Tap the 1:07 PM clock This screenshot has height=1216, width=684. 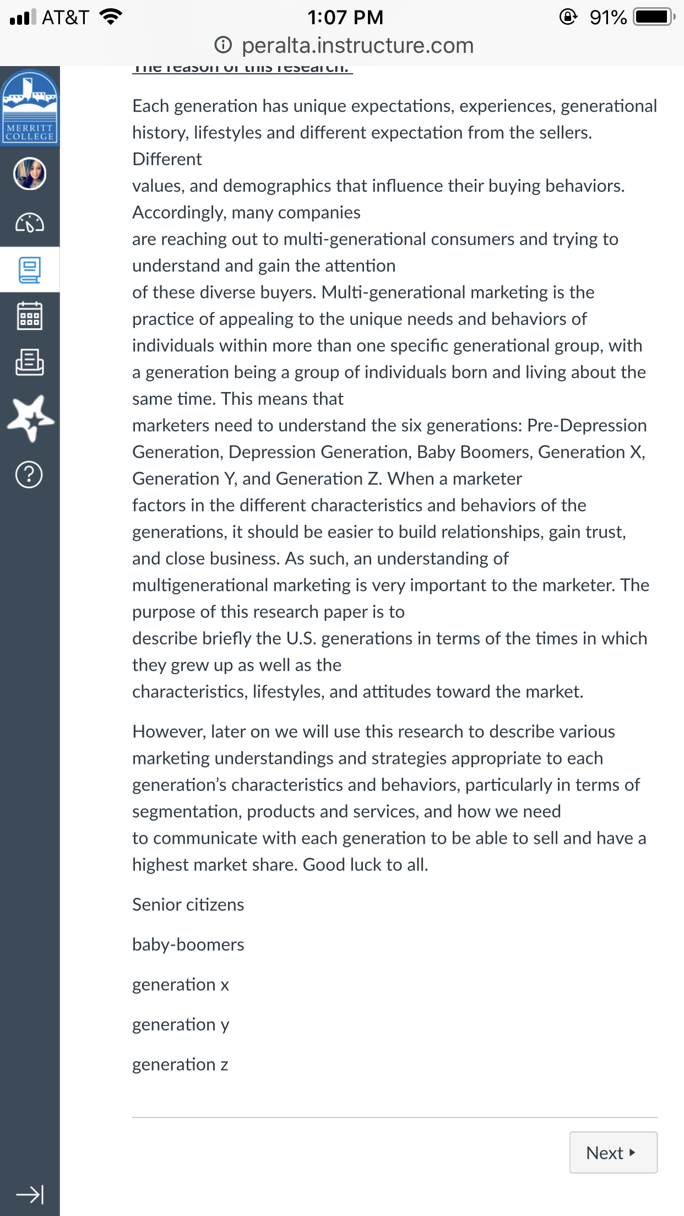[345, 17]
